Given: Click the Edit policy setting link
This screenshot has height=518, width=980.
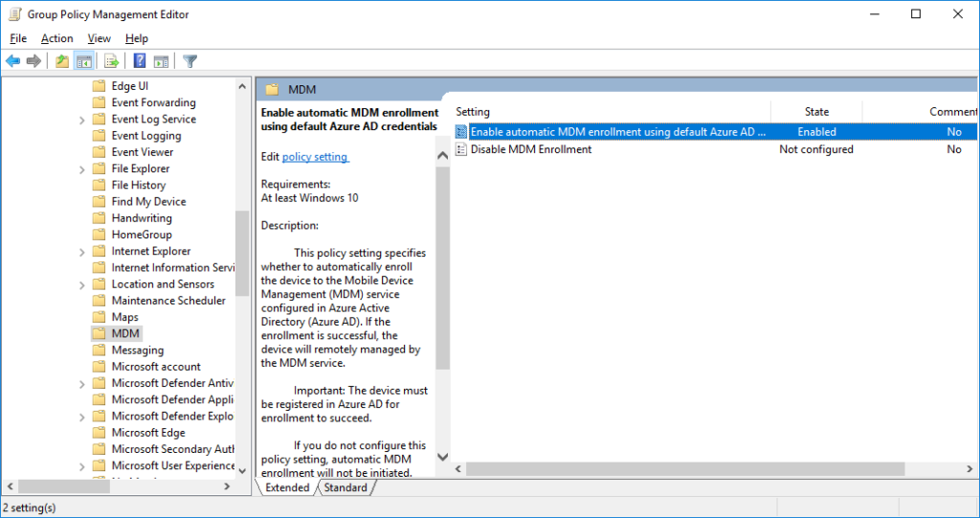Looking at the screenshot, I should (x=316, y=156).
